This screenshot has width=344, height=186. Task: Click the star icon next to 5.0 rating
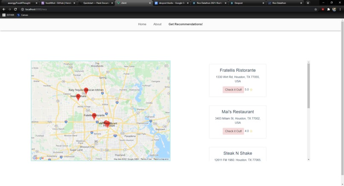[x=251, y=89]
